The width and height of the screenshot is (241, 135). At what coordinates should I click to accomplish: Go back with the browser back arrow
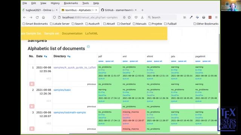(x=24, y=18)
